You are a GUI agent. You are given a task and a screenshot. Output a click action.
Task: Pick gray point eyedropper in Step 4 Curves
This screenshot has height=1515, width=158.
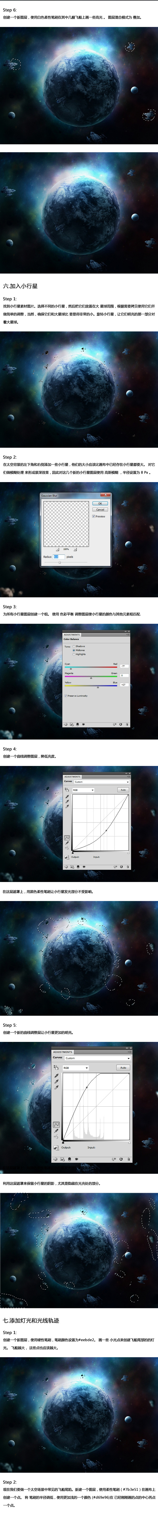click(67, 802)
